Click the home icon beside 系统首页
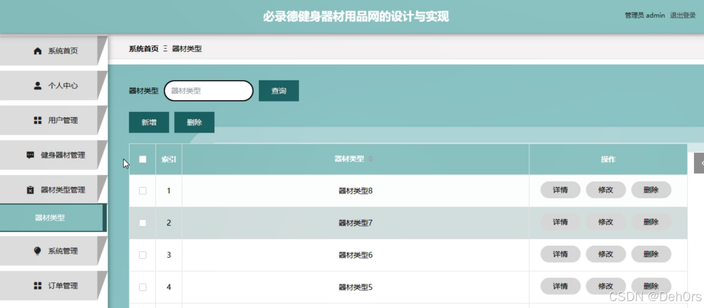Viewport: 704px width, 308px height. click(x=37, y=51)
